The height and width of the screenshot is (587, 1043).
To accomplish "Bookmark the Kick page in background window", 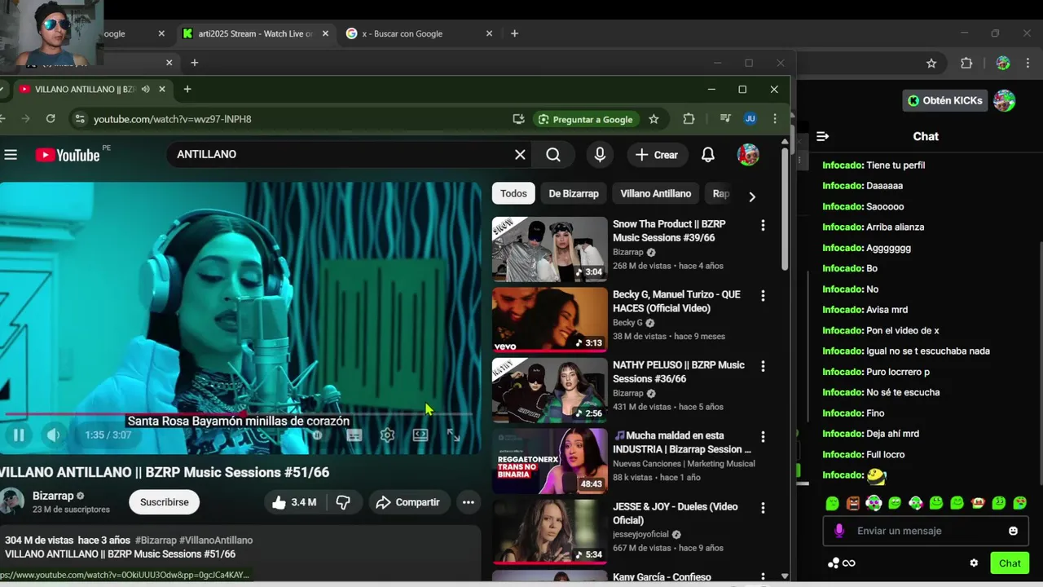I will click(931, 63).
